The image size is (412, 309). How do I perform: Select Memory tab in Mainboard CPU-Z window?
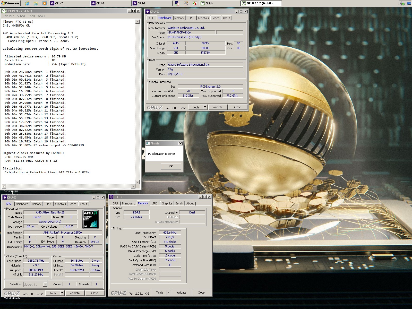pos(179,18)
